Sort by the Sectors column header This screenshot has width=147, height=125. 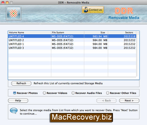[x=122, y=33]
